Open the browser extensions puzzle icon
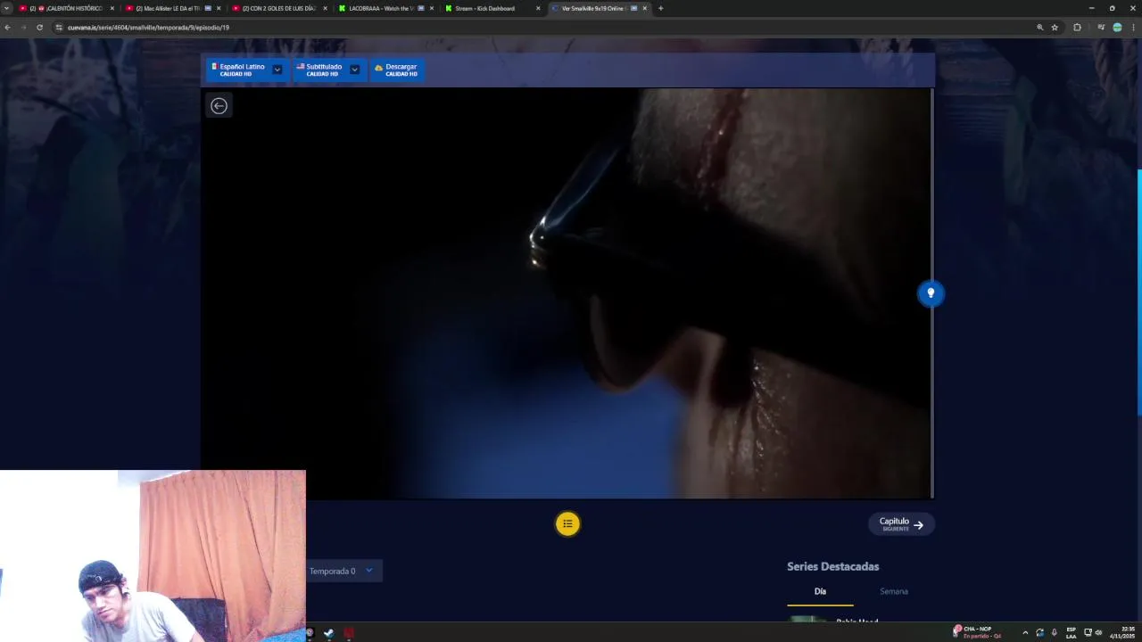This screenshot has height=642, width=1142. pos(1077,28)
